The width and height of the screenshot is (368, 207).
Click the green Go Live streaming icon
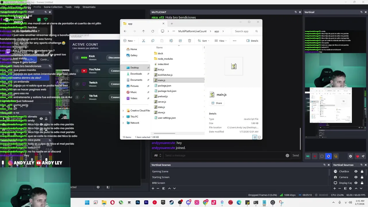pyautogui.click(x=308, y=156)
